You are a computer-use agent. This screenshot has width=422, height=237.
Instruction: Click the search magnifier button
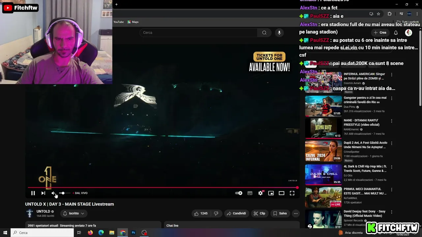click(264, 33)
